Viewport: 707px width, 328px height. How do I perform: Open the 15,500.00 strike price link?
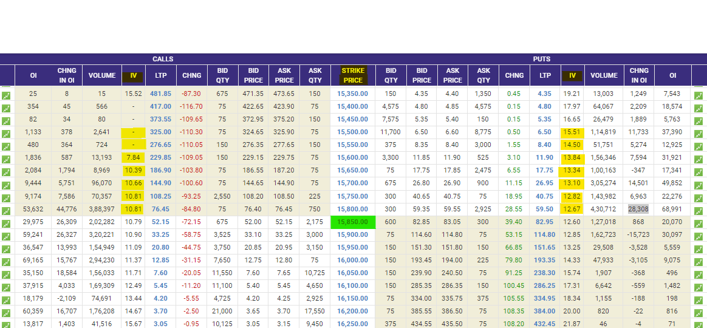coord(353,132)
